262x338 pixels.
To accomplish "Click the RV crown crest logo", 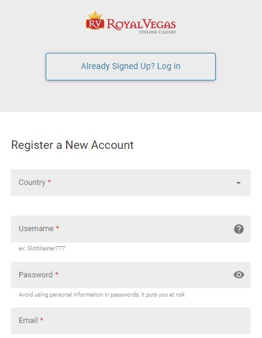I will [x=95, y=20].
